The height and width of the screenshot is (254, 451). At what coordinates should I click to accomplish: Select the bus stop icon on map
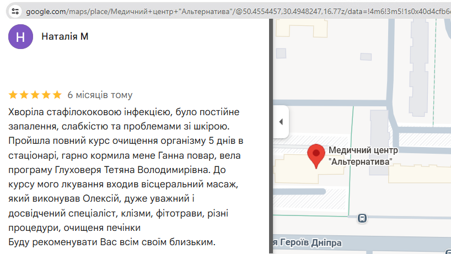click(362, 218)
